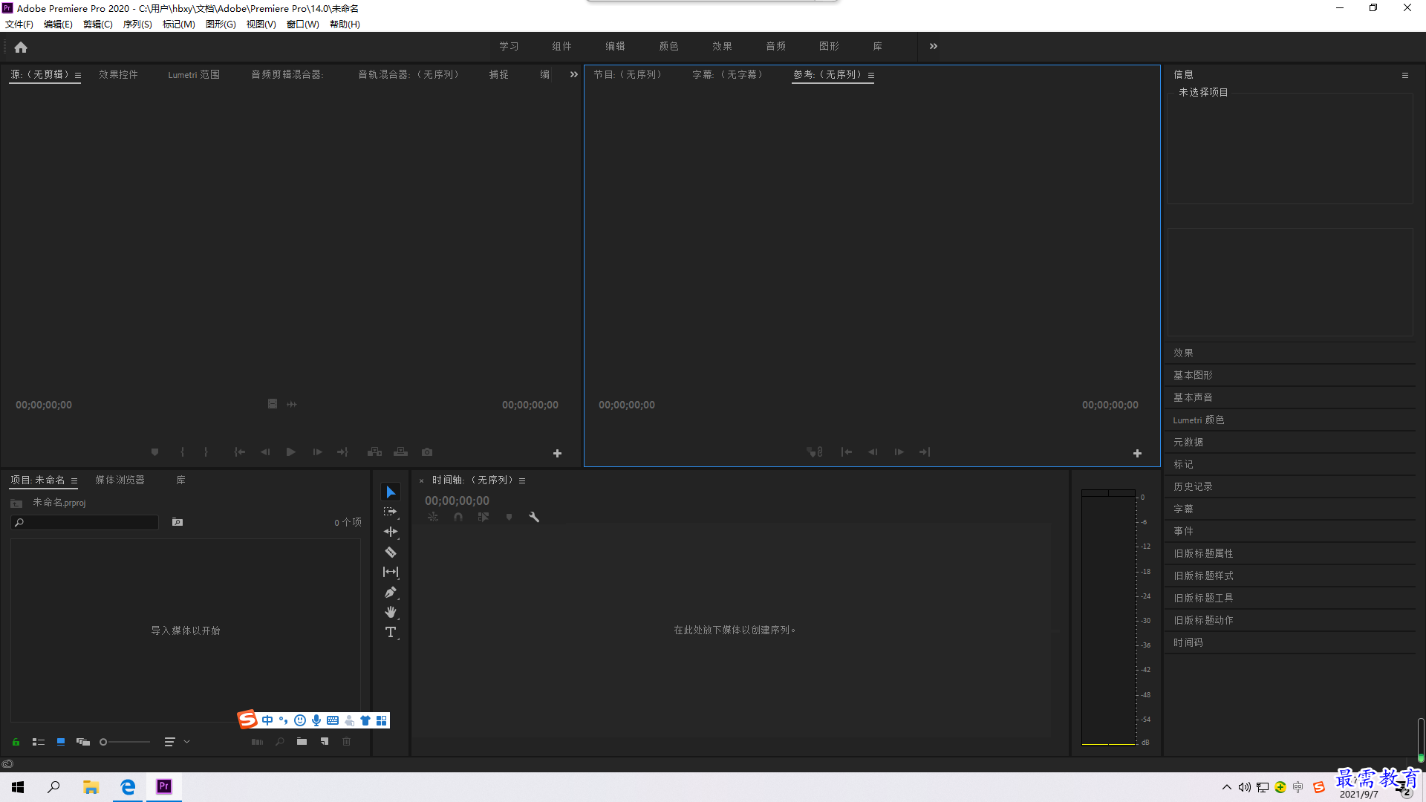Mark In point in source monitor

coord(182,452)
